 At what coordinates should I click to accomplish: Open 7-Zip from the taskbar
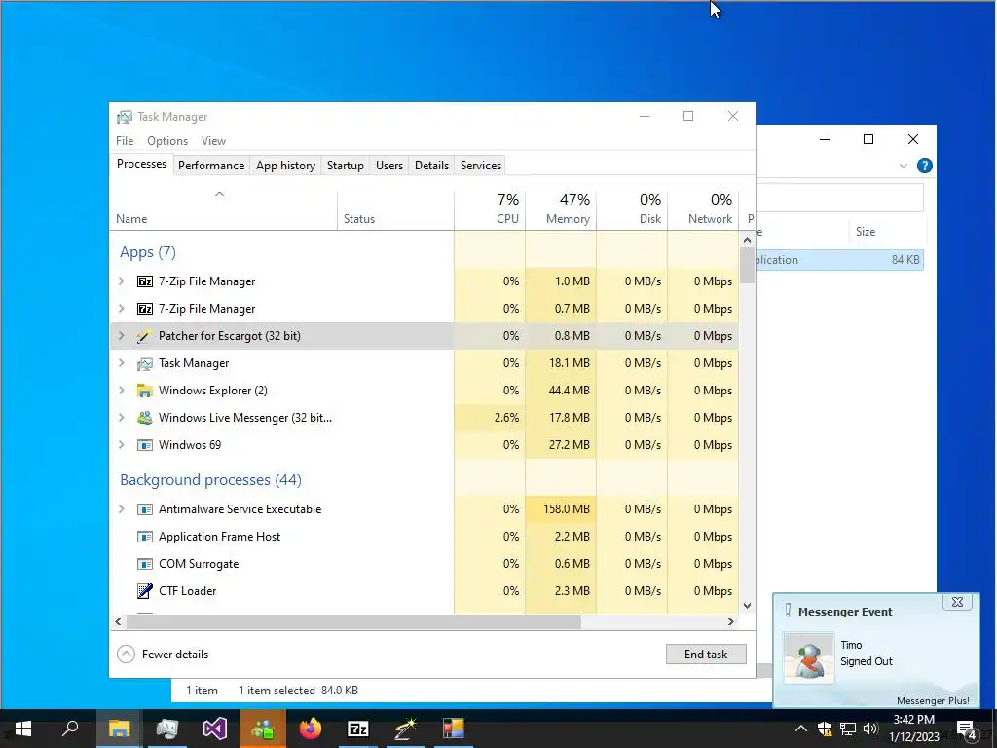click(x=358, y=729)
